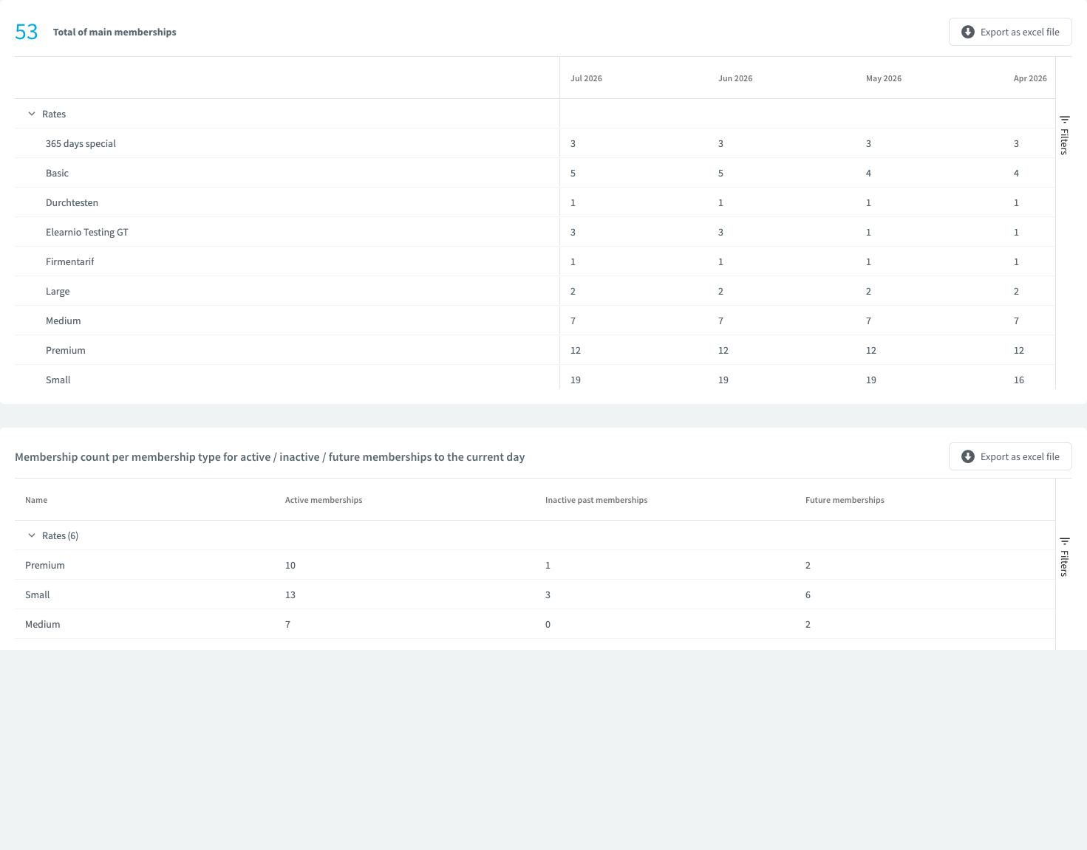Select the Premium row in the top table
This screenshot has height=850, width=1087.
pos(535,350)
